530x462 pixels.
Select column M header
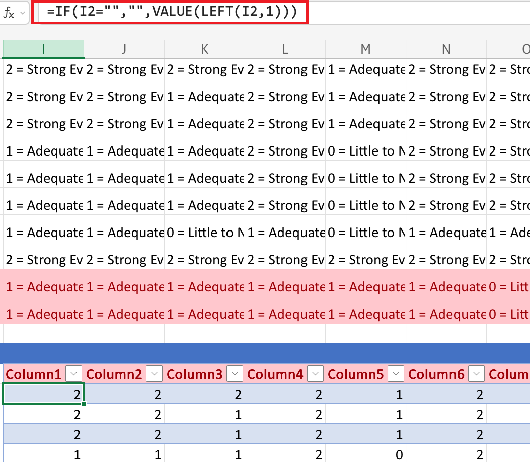[x=365, y=49]
